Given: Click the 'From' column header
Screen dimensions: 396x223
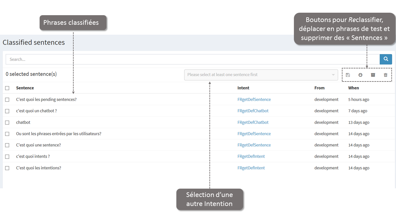Looking at the screenshot, I should tap(320, 88).
